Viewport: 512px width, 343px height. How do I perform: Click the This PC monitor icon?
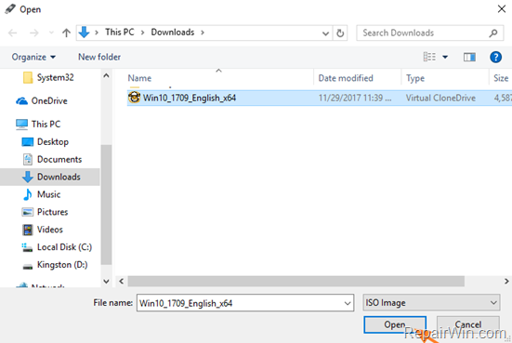(x=22, y=125)
